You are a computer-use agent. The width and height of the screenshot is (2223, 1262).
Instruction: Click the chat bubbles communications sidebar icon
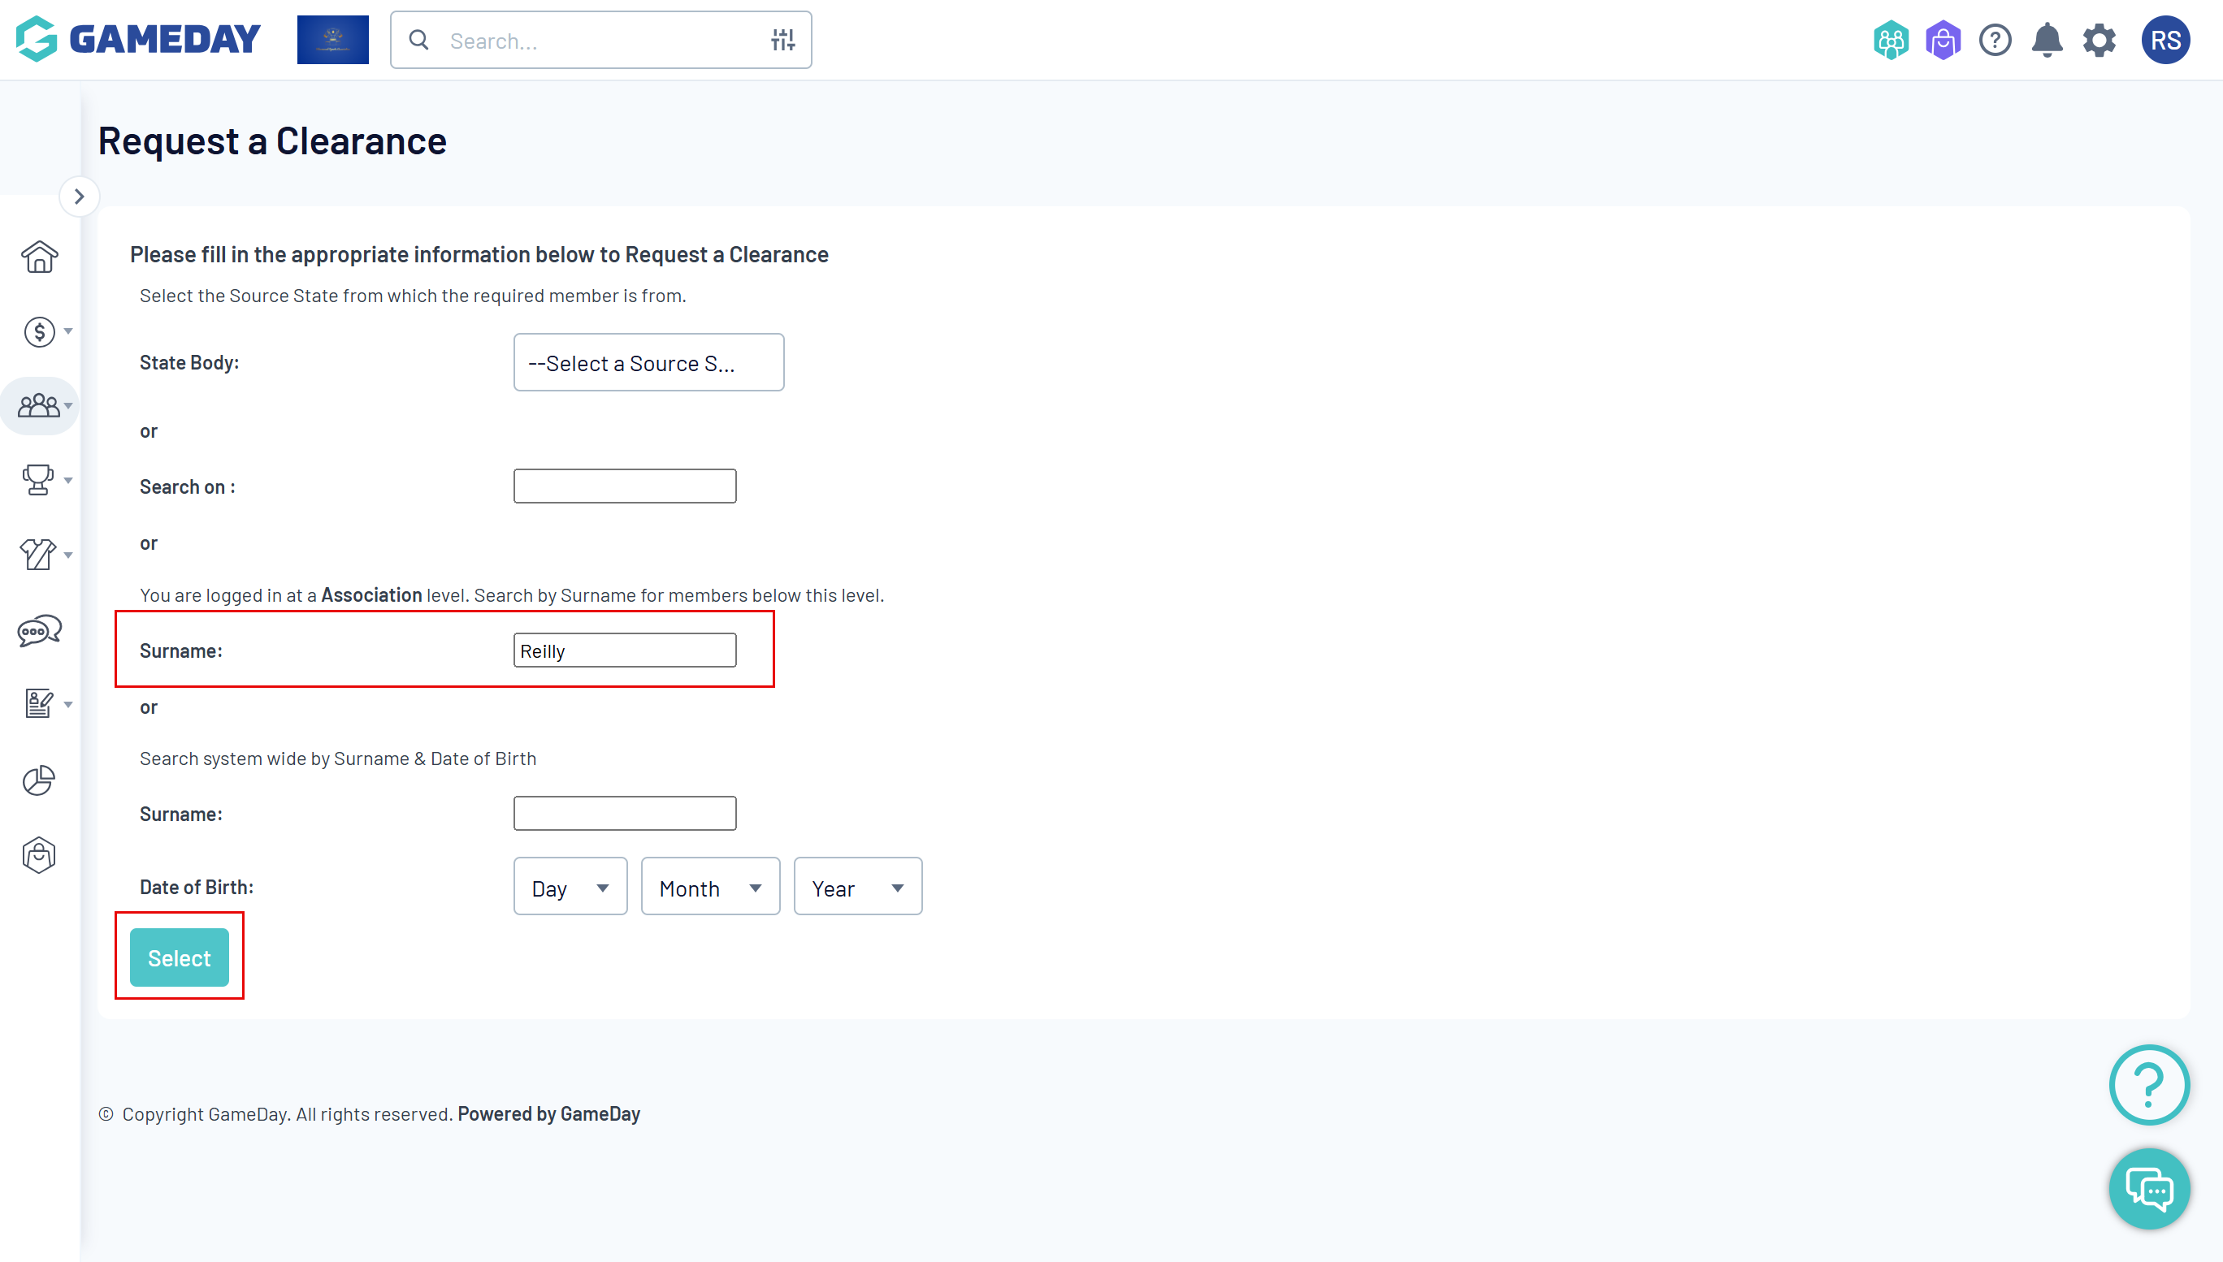[39, 631]
